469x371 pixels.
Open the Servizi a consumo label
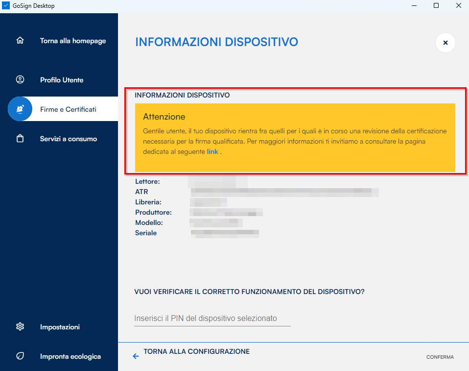tap(69, 139)
